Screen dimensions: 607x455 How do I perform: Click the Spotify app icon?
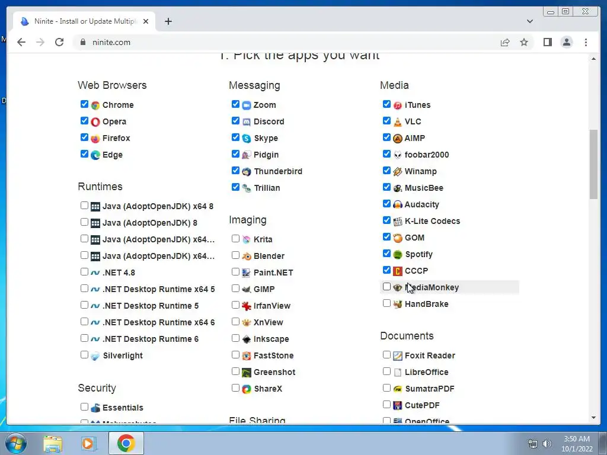pos(398,255)
